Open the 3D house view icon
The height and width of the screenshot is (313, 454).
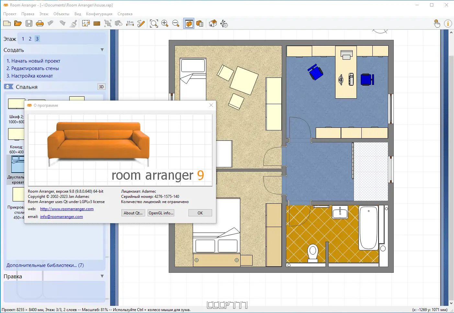tap(213, 23)
